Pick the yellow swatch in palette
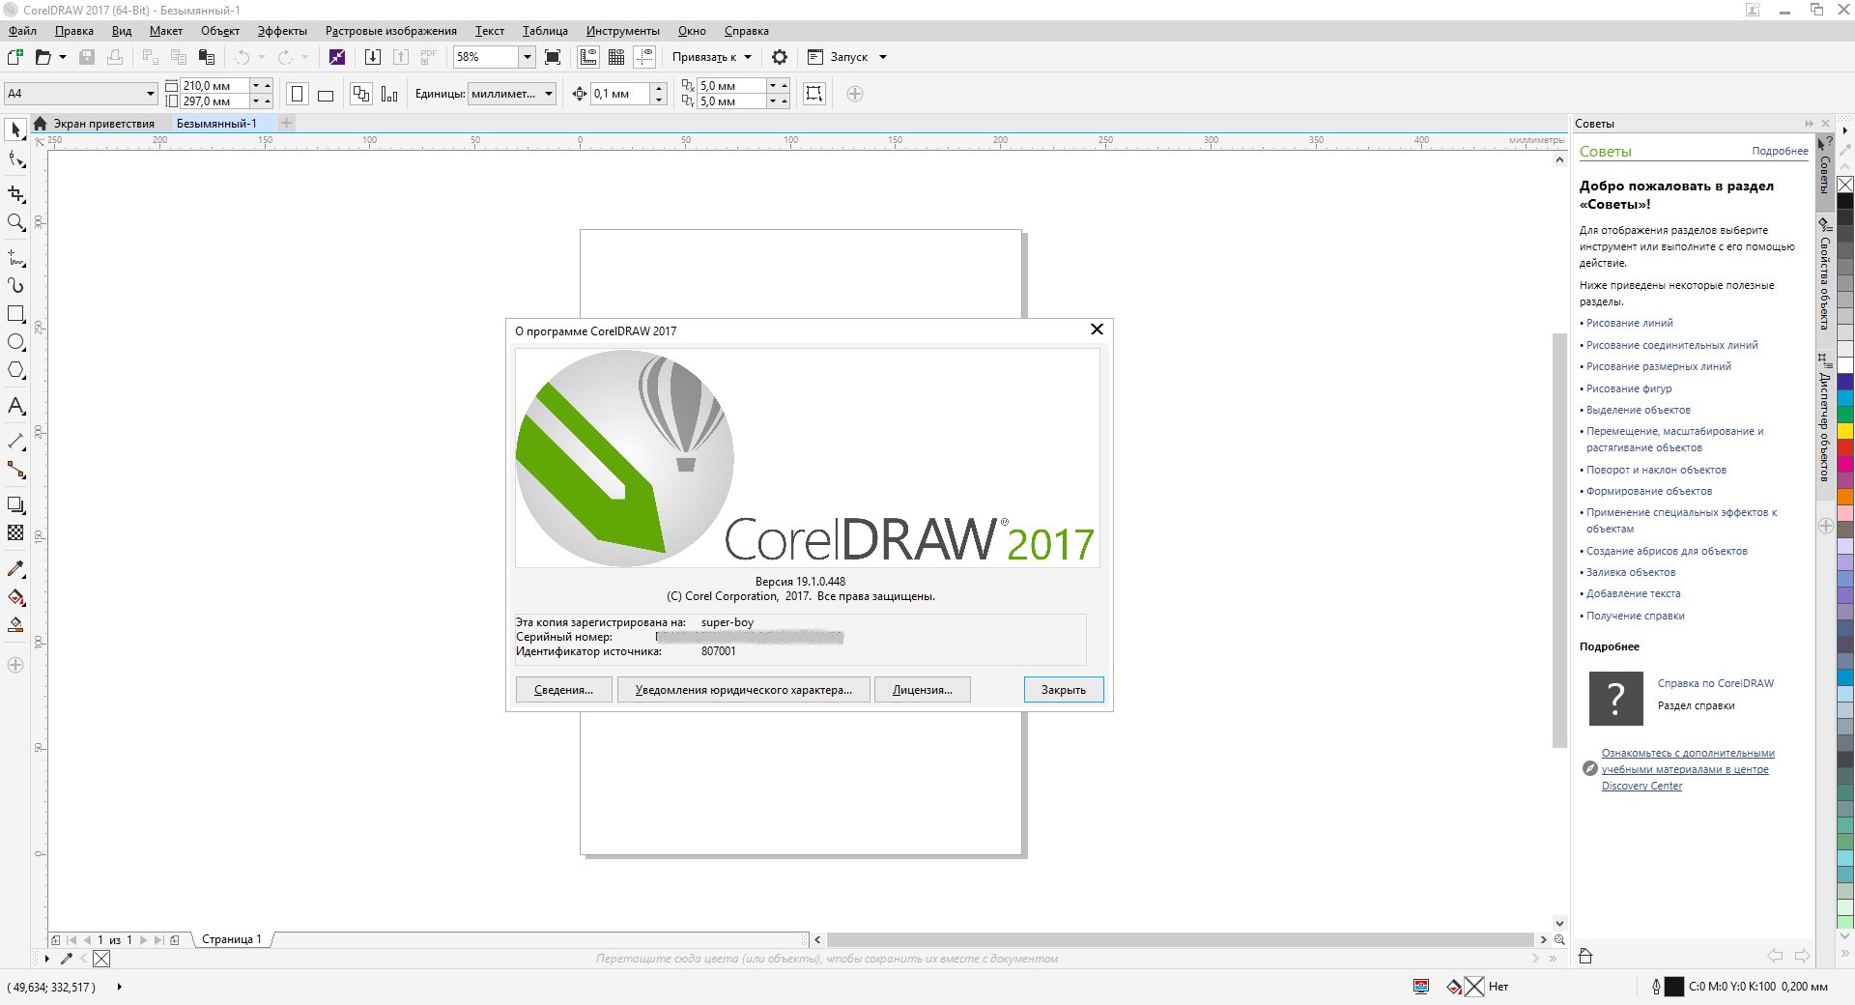Image resolution: width=1855 pixels, height=1005 pixels. 1845,431
